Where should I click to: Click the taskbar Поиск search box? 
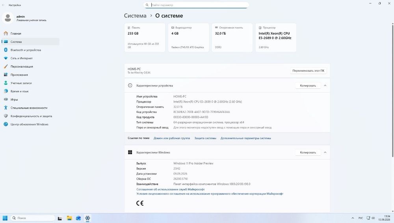click(33, 218)
